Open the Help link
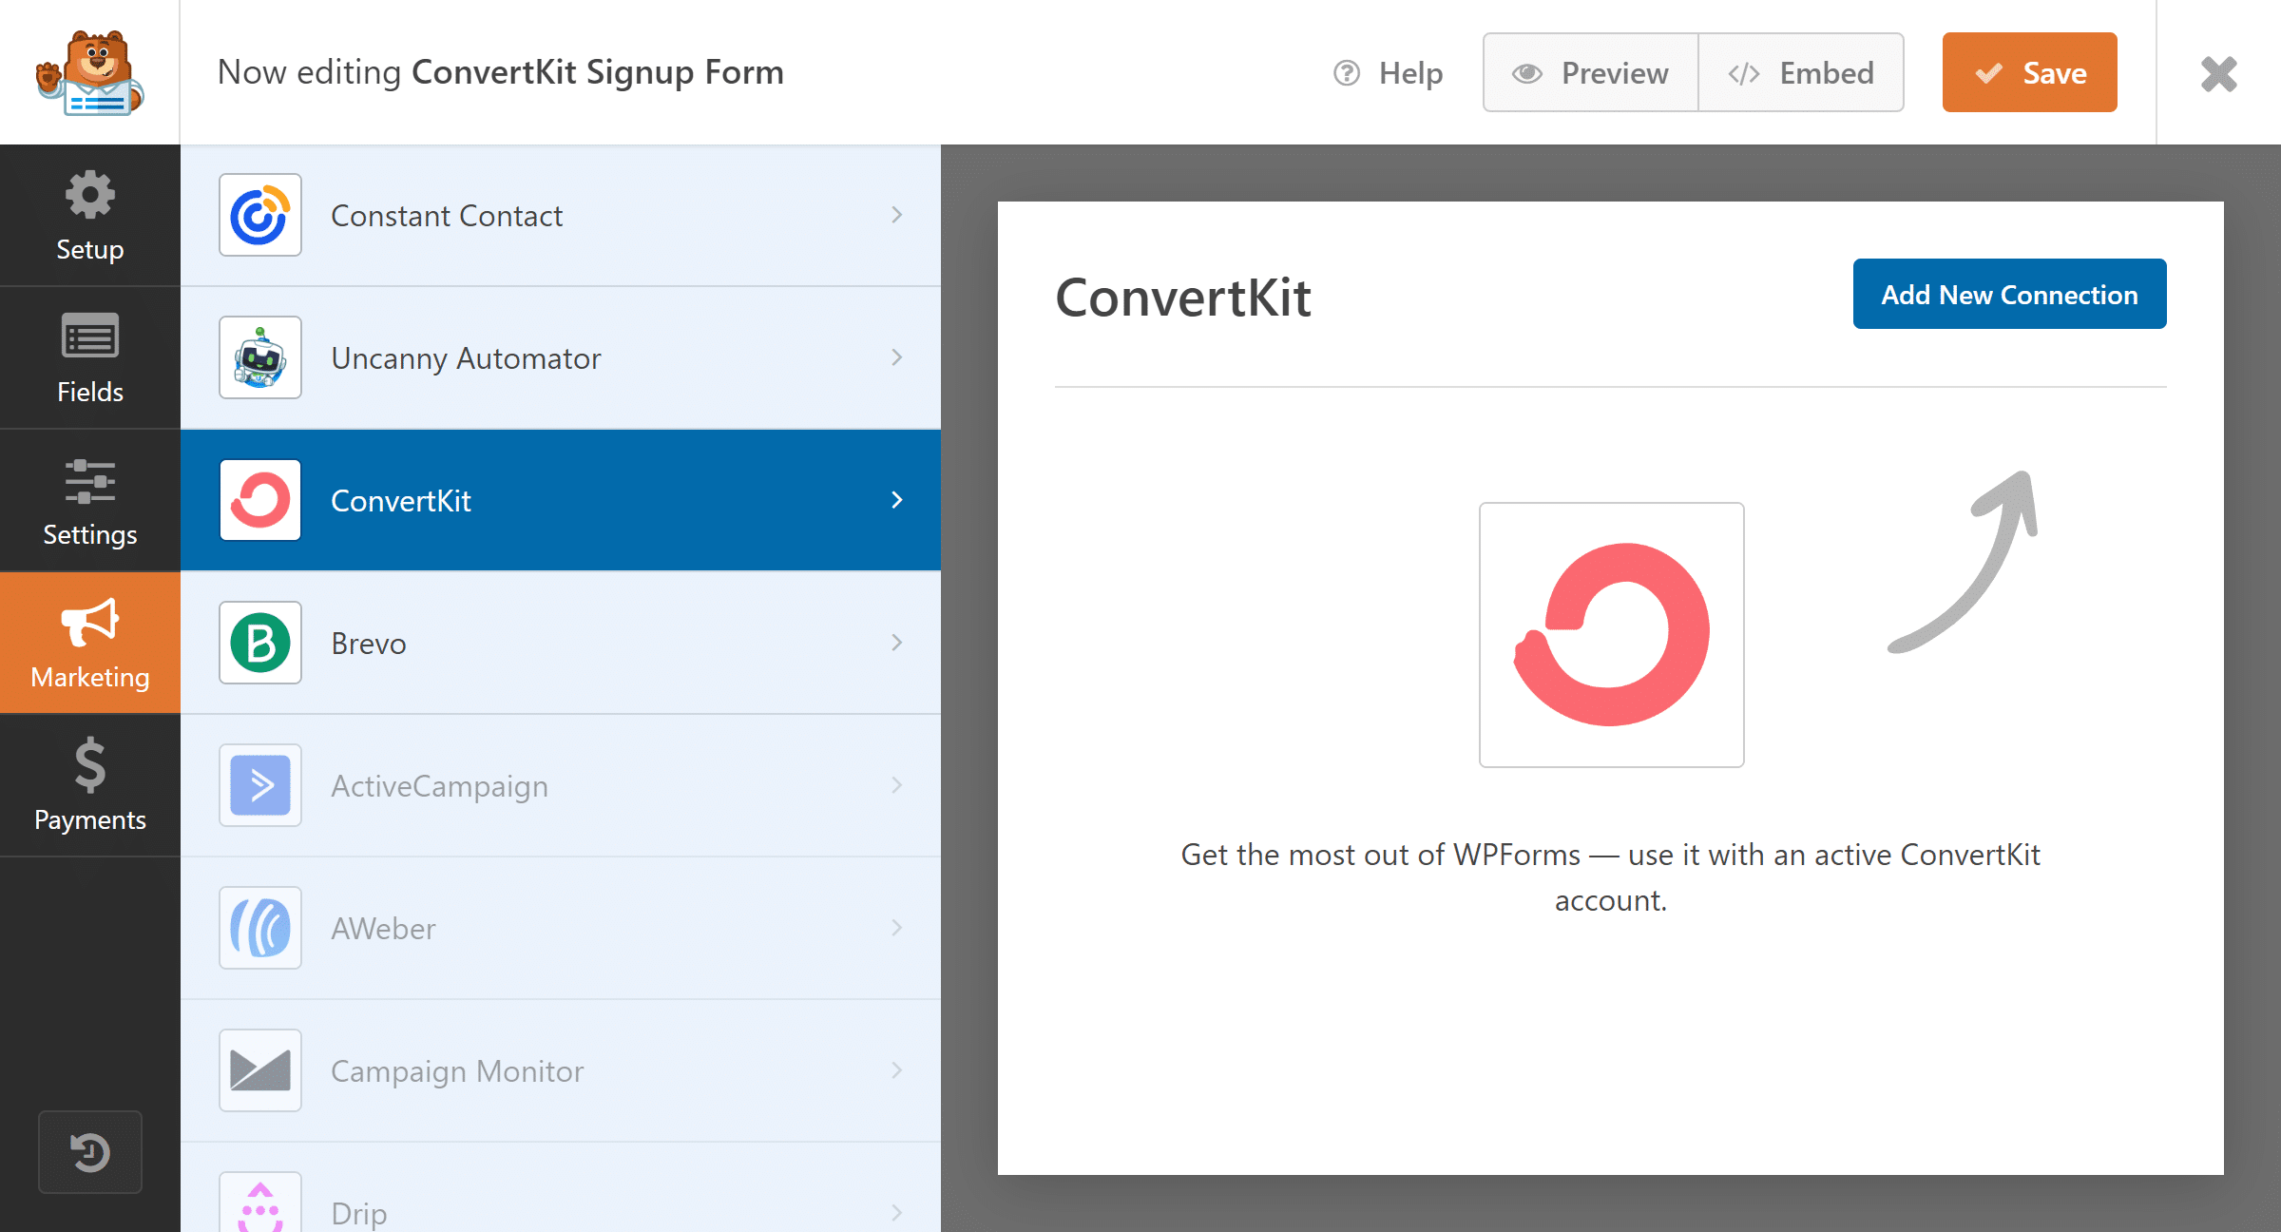Viewport: 2281px width, 1232px height. click(x=1388, y=73)
